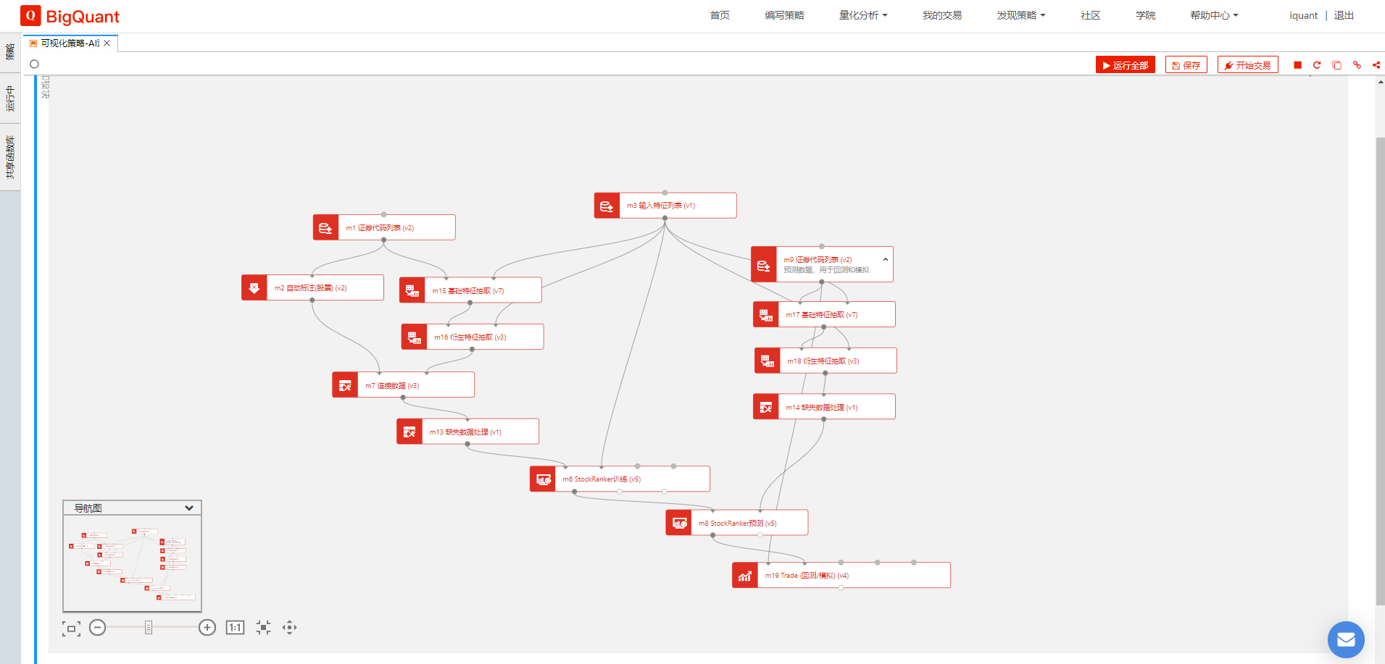This screenshot has height=664, width=1385.
Task: Click the m13 缺失数据处理 node icon
Action: click(x=409, y=432)
